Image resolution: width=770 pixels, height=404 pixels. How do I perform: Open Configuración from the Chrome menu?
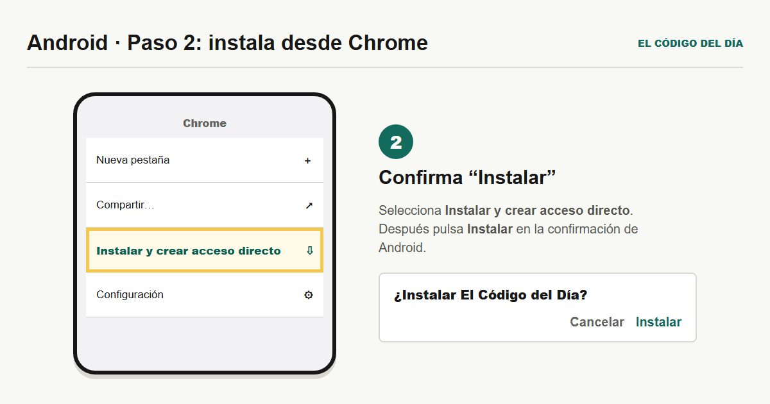click(205, 295)
